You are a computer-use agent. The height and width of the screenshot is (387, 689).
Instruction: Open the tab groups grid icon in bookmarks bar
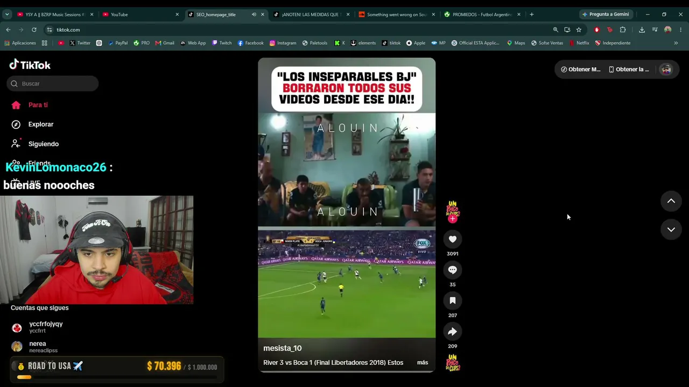[x=44, y=43]
